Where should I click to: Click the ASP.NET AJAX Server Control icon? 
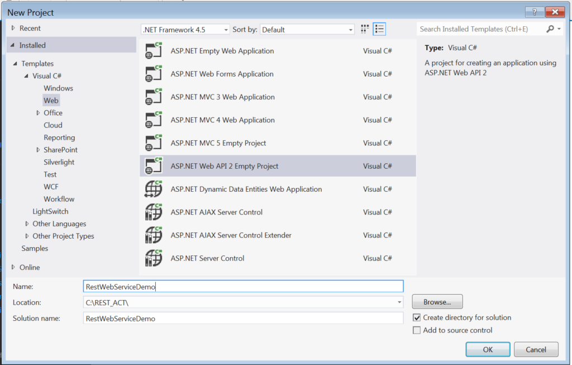tap(154, 212)
